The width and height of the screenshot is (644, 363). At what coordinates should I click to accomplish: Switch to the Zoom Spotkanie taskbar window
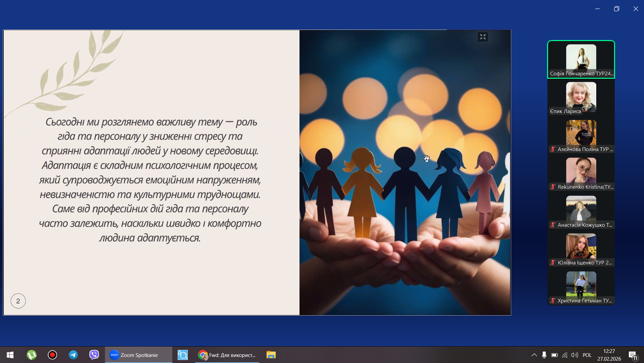point(139,355)
